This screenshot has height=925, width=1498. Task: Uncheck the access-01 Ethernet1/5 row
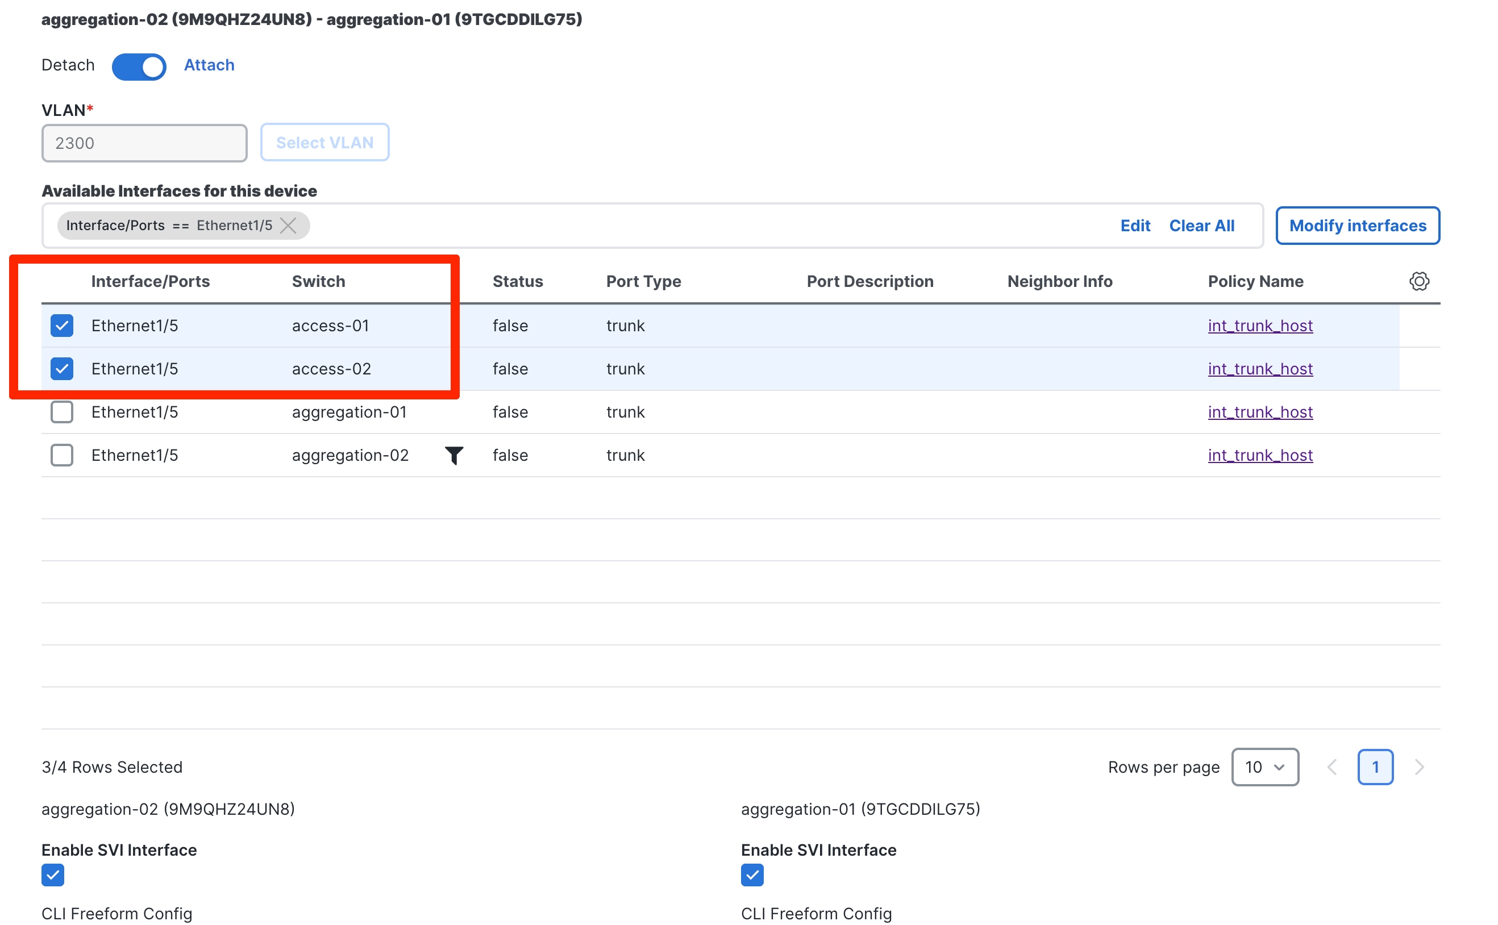62,326
